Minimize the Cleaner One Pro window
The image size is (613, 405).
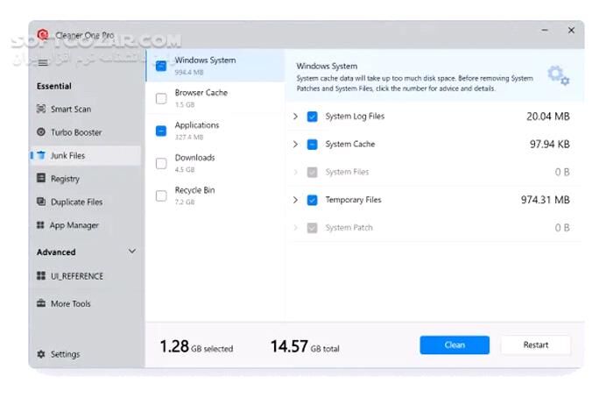coord(545,30)
